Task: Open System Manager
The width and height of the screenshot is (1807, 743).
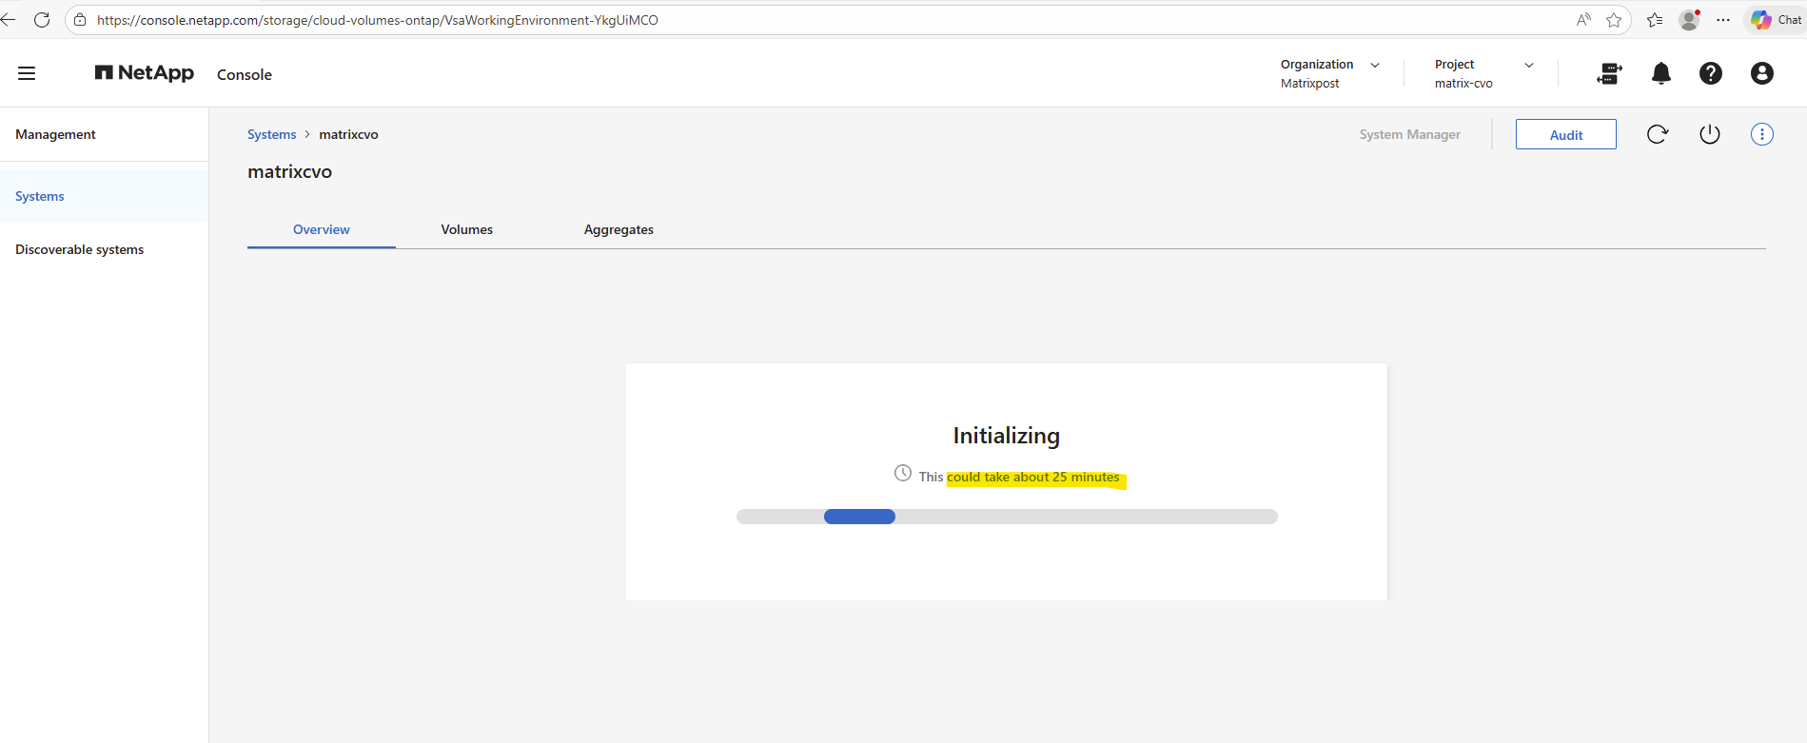Action: tap(1410, 134)
